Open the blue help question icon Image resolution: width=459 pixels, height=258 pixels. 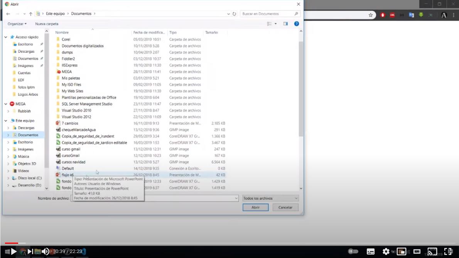pos(297,23)
